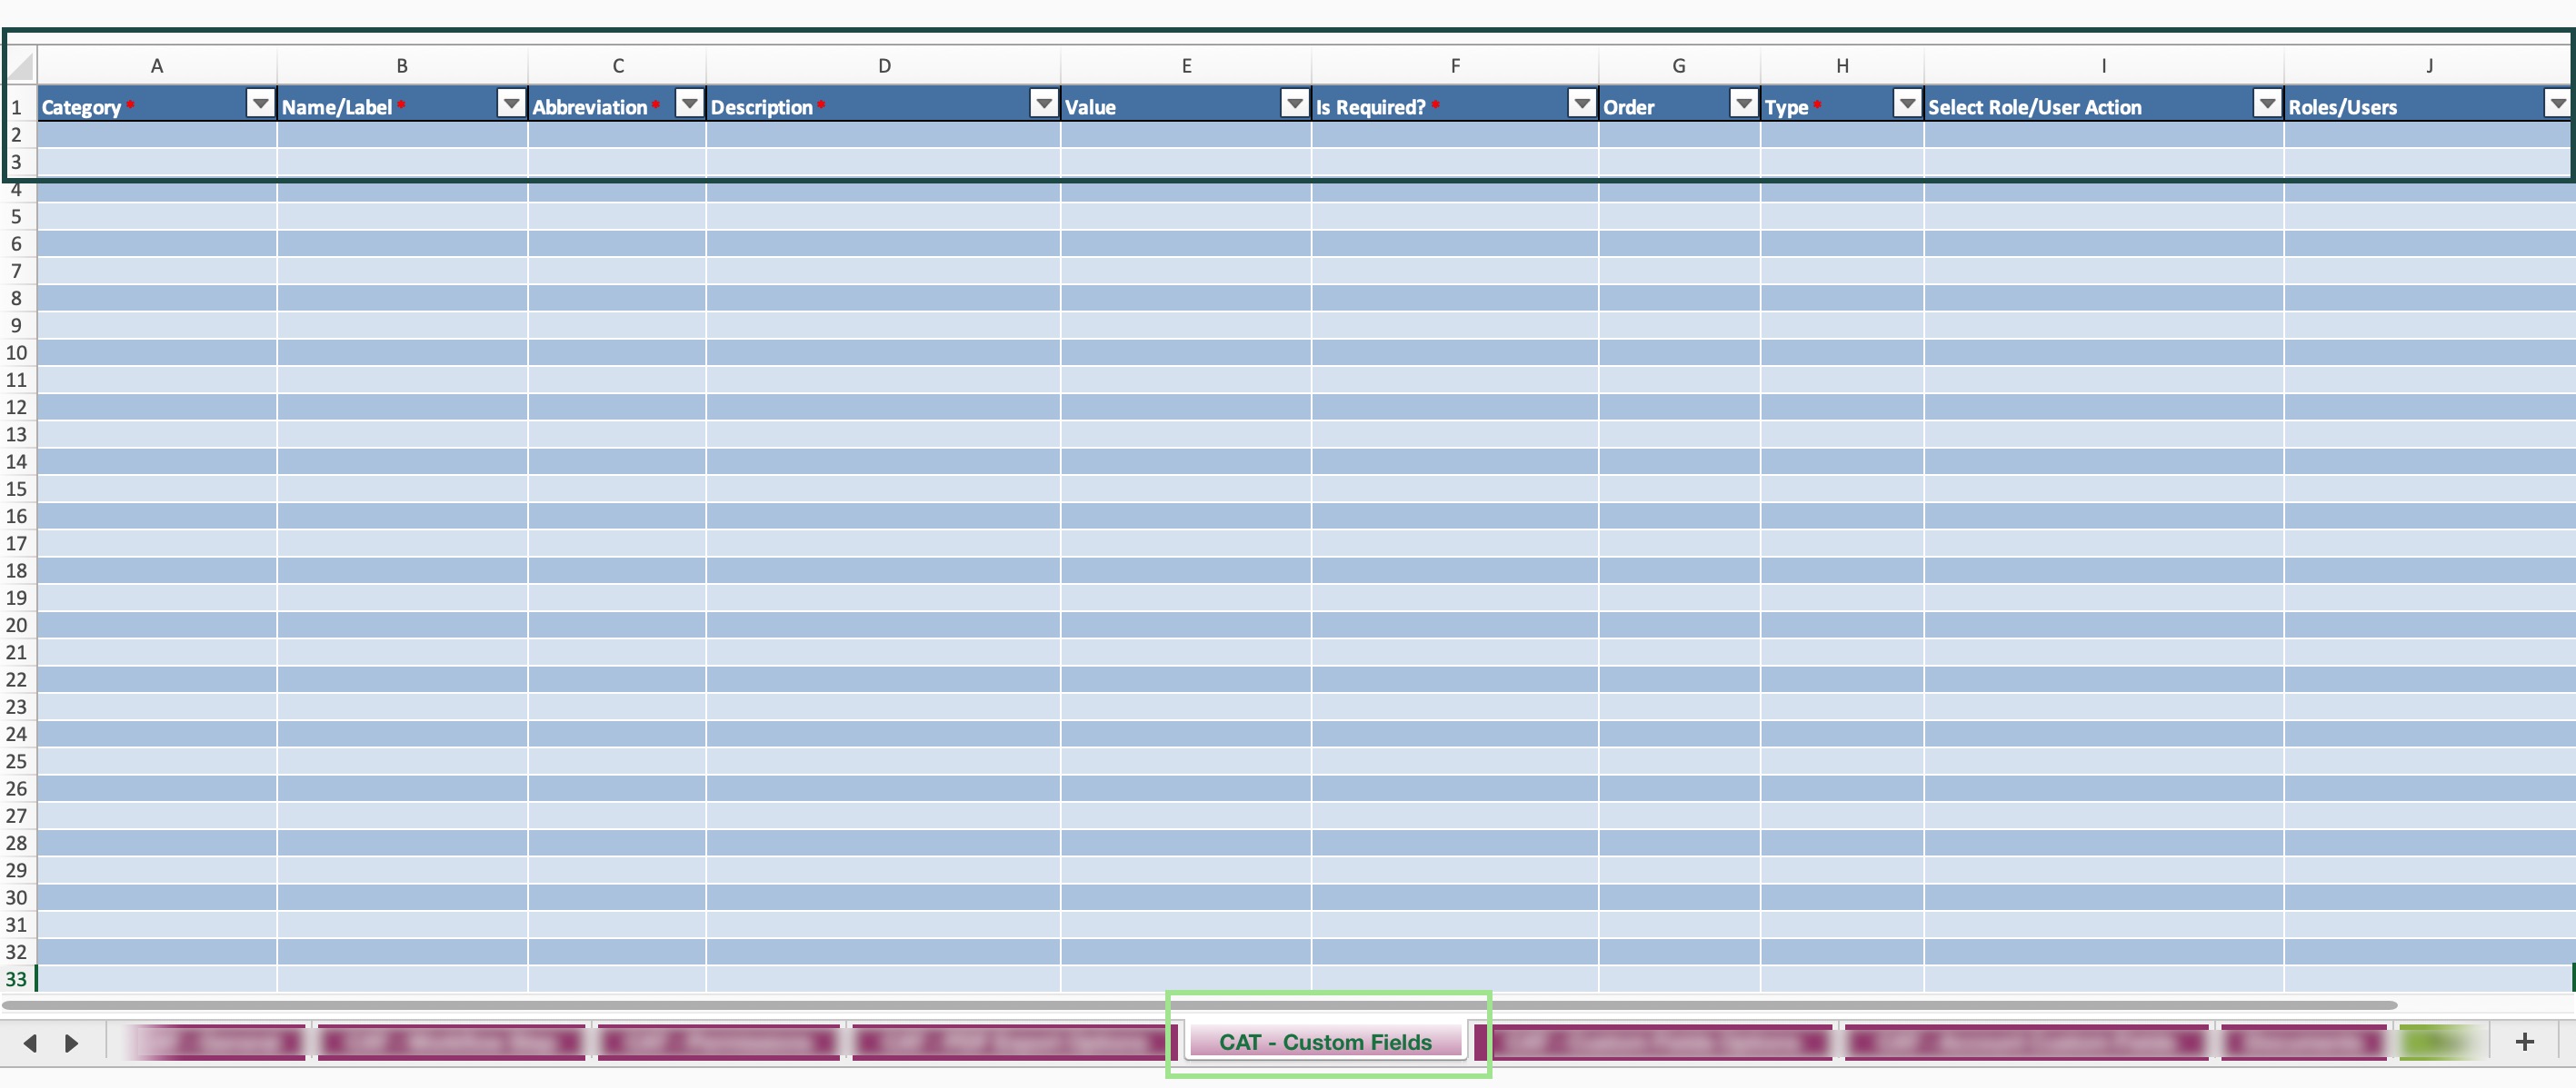Click the Roles/Users header cell
The image size is (2576, 1088).
pos(2429,105)
